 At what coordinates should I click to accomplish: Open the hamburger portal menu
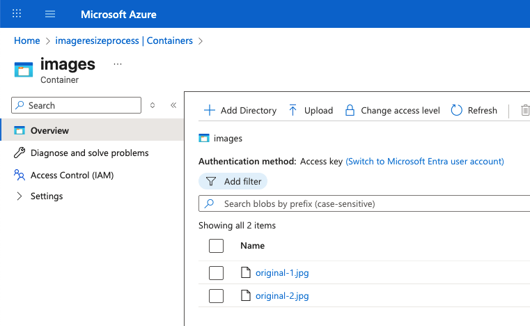pyautogui.click(x=50, y=14)
